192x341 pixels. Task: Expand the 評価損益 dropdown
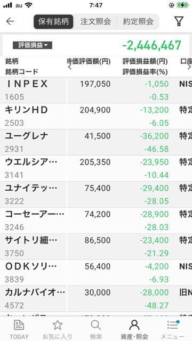pos(33,45)
